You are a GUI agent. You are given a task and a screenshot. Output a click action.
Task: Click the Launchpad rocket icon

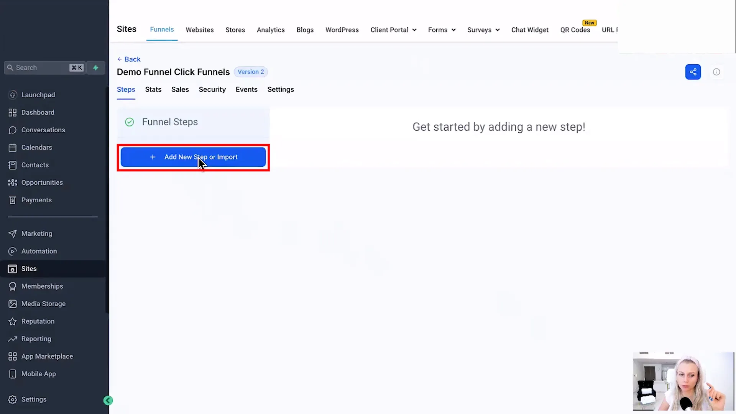(x=13, y=95)
